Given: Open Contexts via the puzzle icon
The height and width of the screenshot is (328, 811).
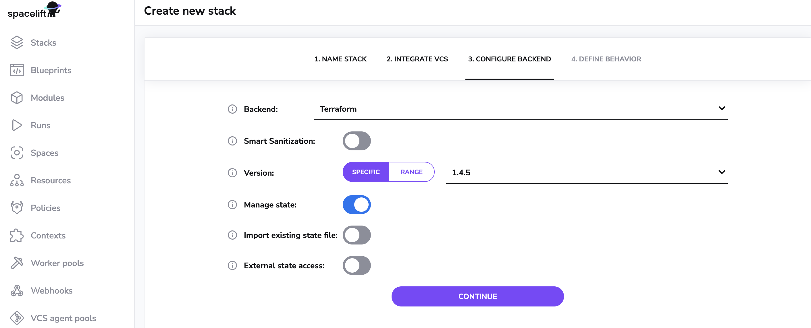Looking at the screenshot, I should (17, 236).
